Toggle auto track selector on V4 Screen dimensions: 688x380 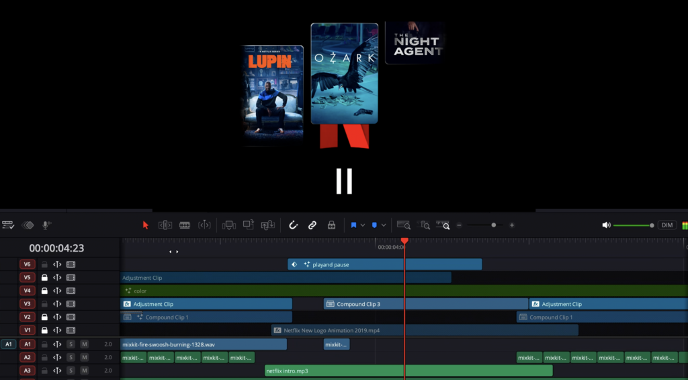57,291
